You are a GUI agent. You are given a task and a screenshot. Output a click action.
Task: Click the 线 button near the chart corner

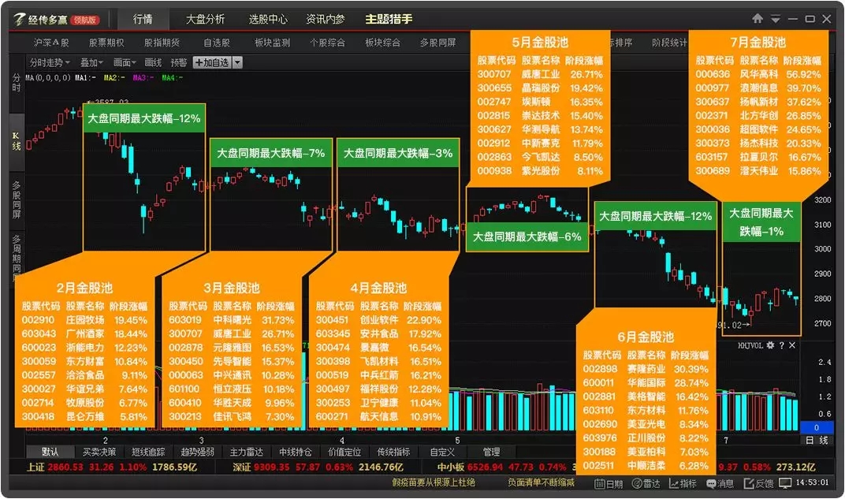pos(824,441)
